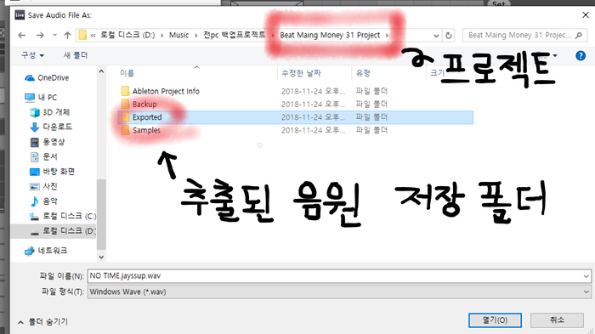Open the help question mark icon

(581, 56)
